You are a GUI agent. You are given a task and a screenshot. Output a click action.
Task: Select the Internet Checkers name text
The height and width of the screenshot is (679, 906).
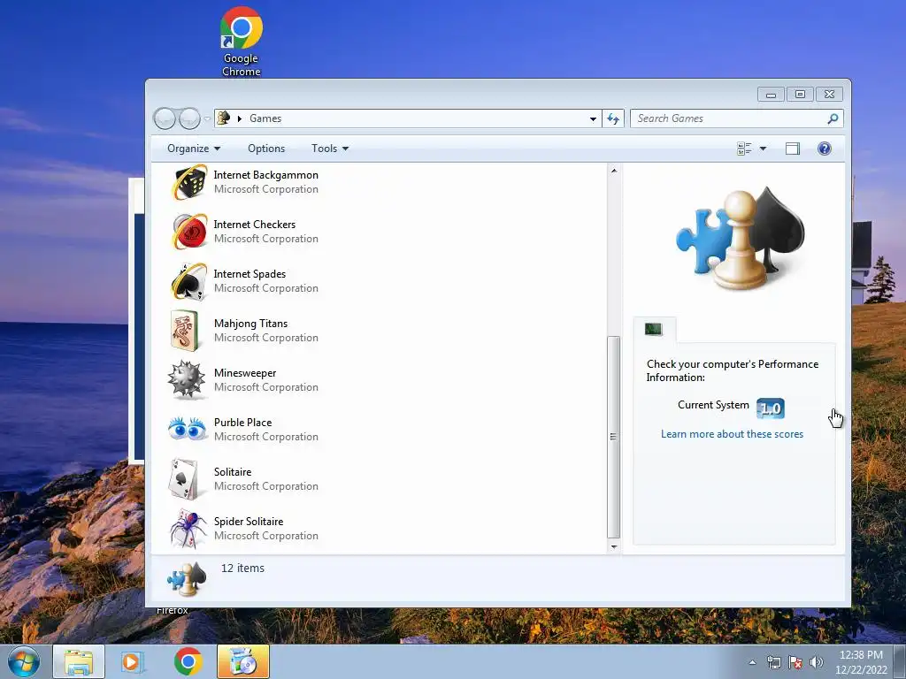click(254, 224)
